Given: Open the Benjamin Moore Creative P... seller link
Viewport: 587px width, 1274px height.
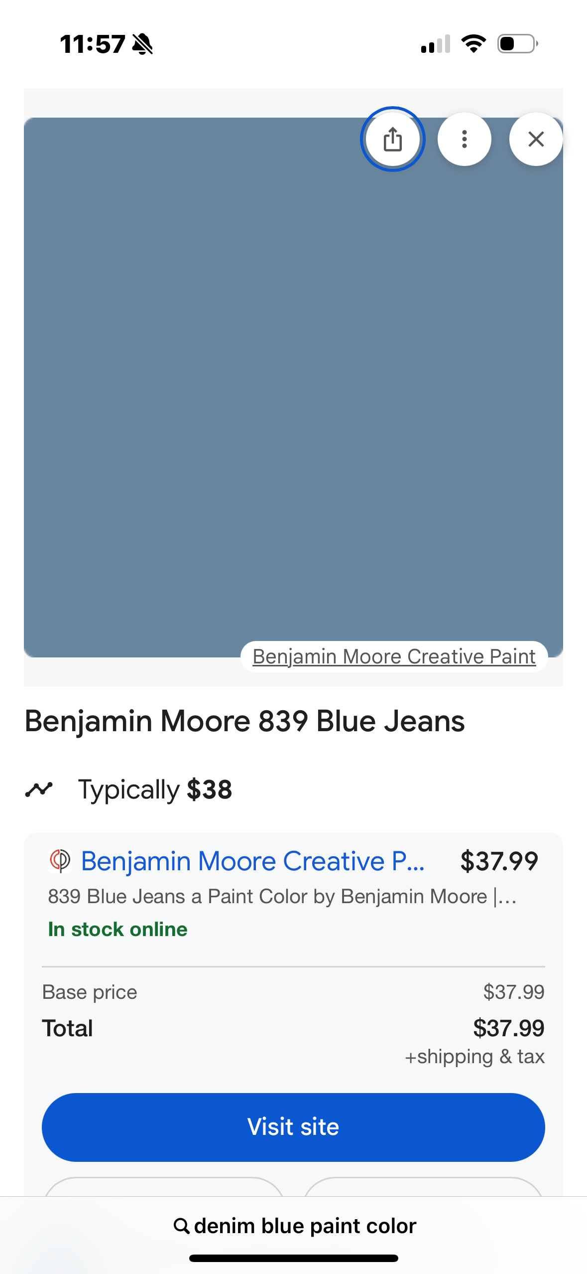Looking at the screenshot, I should click(x=253, y=861).
